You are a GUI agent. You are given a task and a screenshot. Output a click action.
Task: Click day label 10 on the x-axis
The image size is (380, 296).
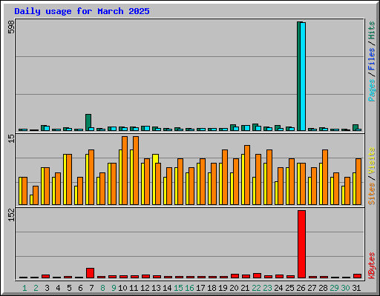122,288
